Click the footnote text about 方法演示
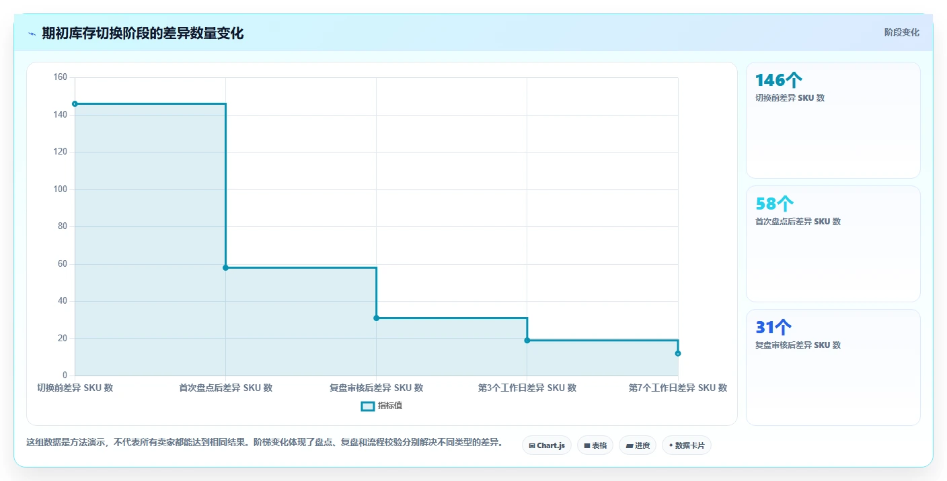 (x=264, y=443)
